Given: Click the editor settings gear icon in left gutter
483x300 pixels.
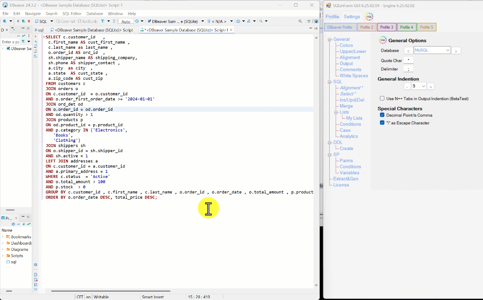Looking at the screenshot, I should pos(36,265).
